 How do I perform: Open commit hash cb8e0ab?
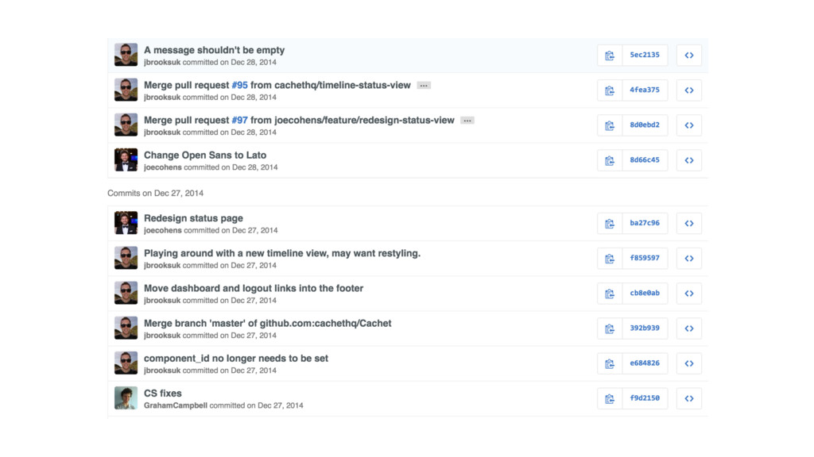pyautogui.click(x=645, y=294)
